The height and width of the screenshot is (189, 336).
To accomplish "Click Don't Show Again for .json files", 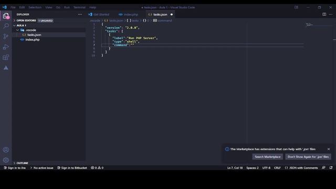I will coord(308,157).
